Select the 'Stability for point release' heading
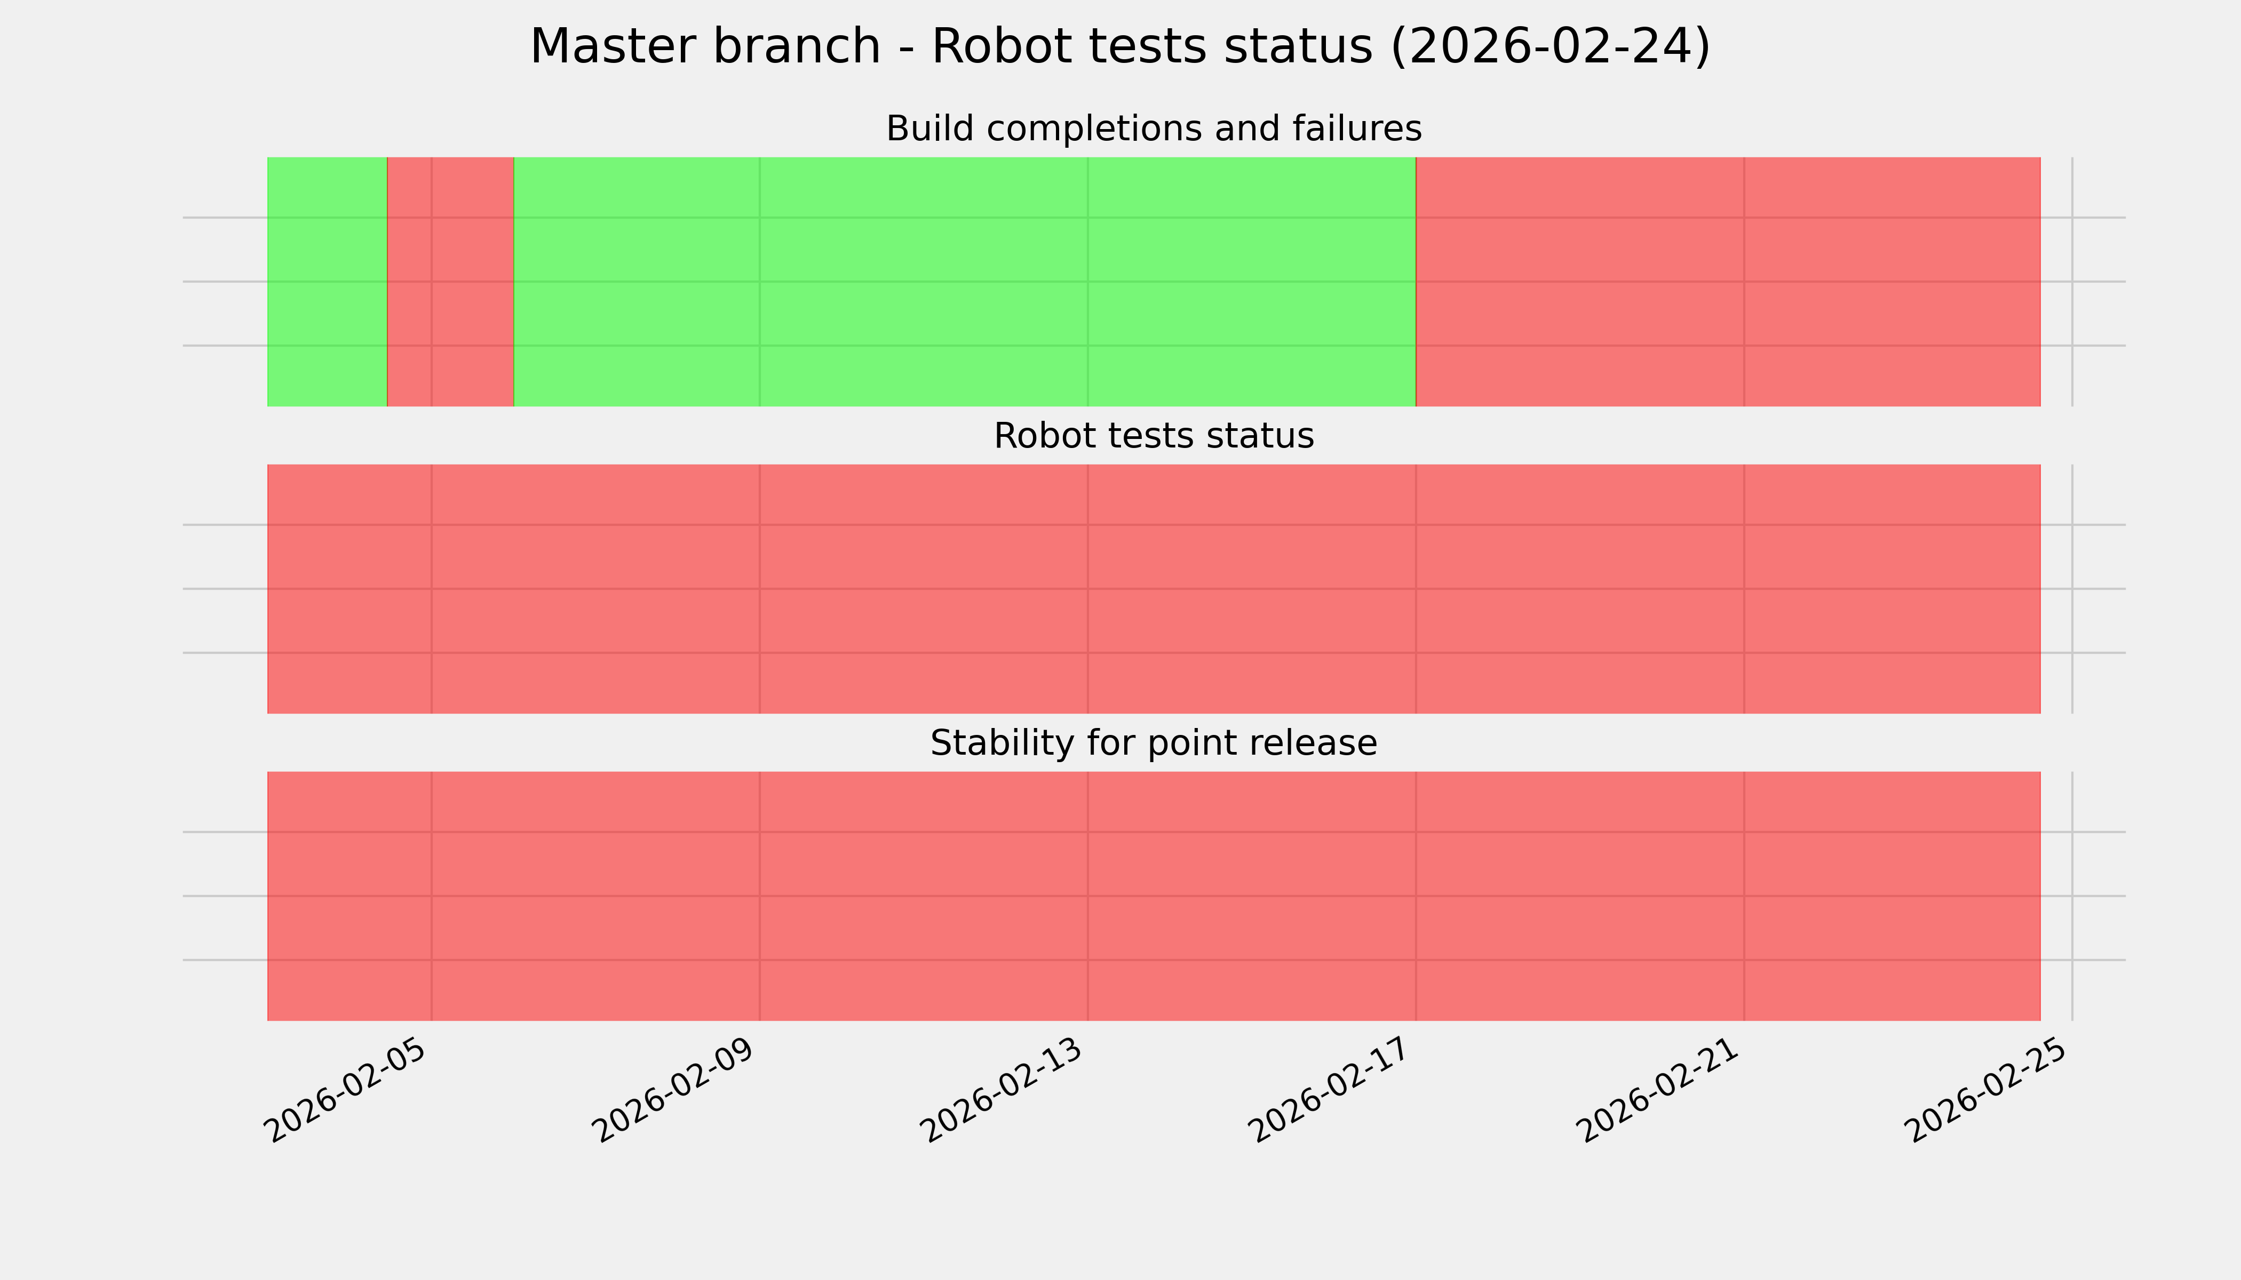 [x=1153, y=744]
